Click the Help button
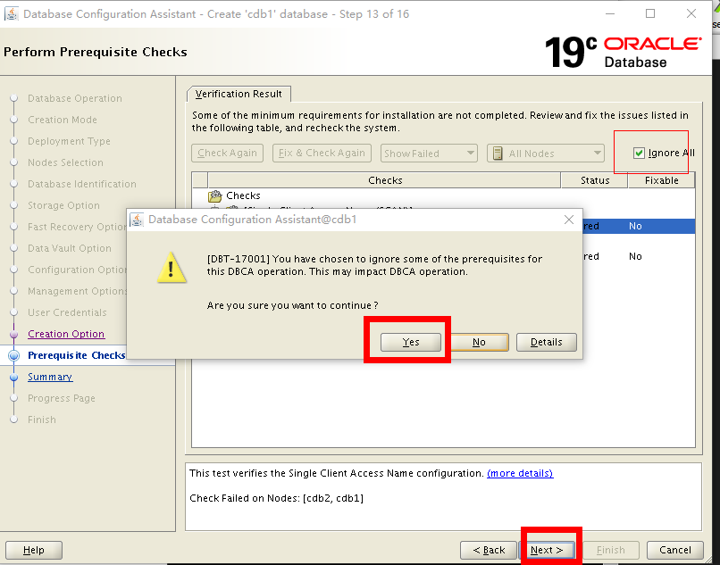The width and height of the screenshot is (720, 565). click(34, 550)
